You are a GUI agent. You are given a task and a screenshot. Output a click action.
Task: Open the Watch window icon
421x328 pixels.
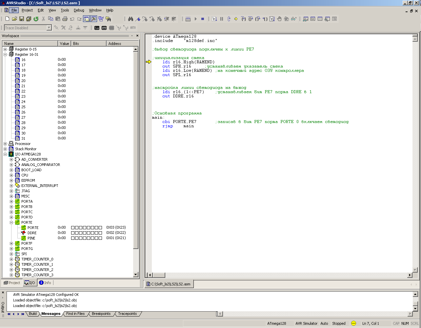(x=305, y=19)
